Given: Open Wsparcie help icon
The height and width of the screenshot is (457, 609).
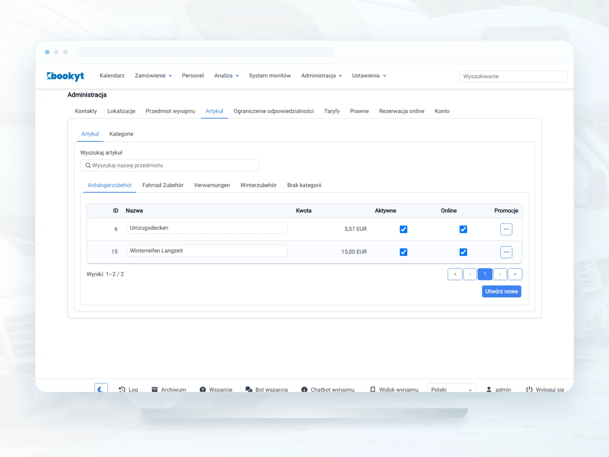Looking at the screenshot, I should [202, 389].
